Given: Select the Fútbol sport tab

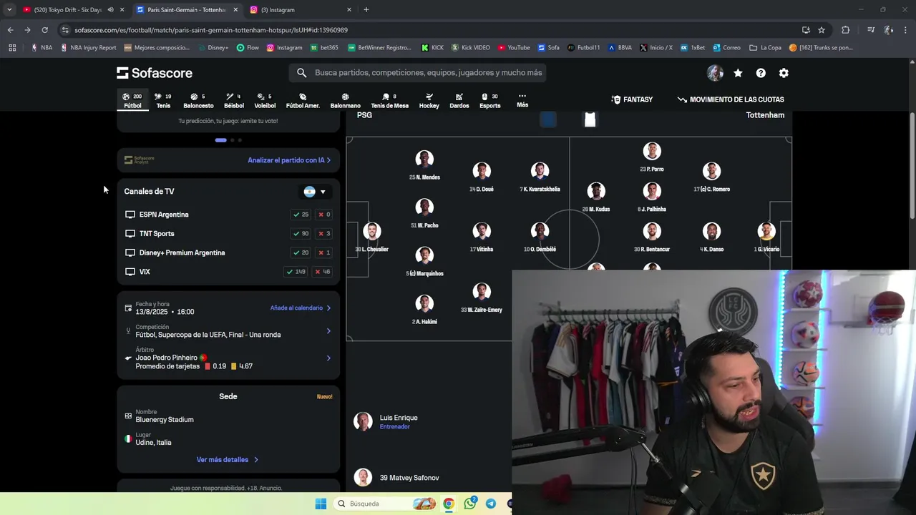Looking at the screenshot, I should pyautogui.click(x=132, y=100).
